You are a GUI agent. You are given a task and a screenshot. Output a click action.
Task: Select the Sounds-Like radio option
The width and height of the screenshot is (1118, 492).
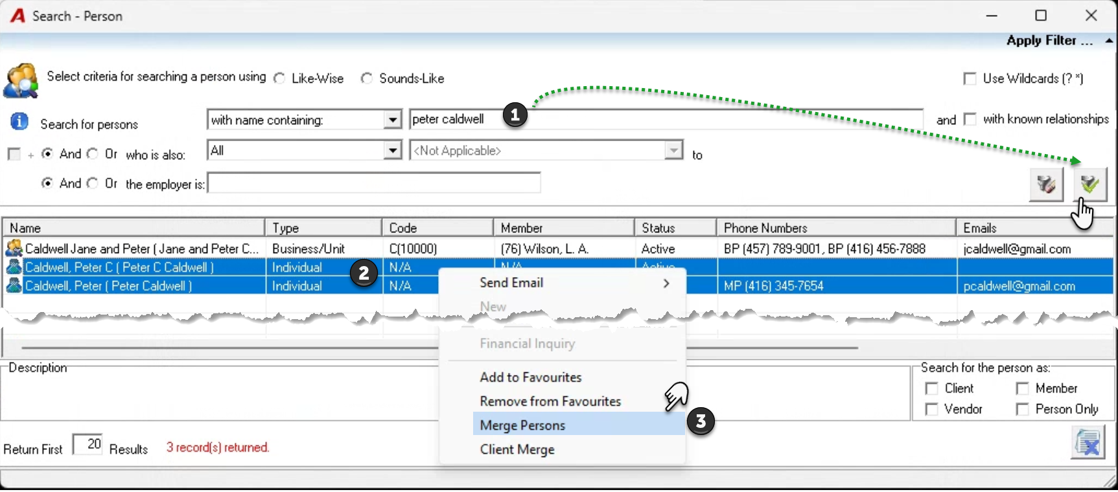pos(367,78)
